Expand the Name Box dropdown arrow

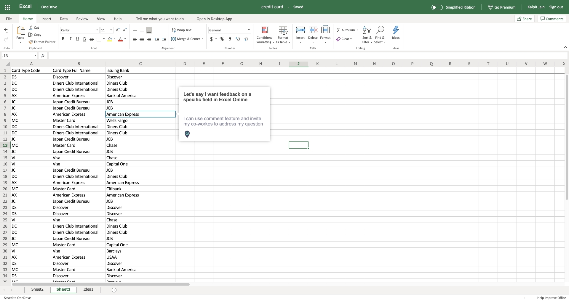[35, 55]
